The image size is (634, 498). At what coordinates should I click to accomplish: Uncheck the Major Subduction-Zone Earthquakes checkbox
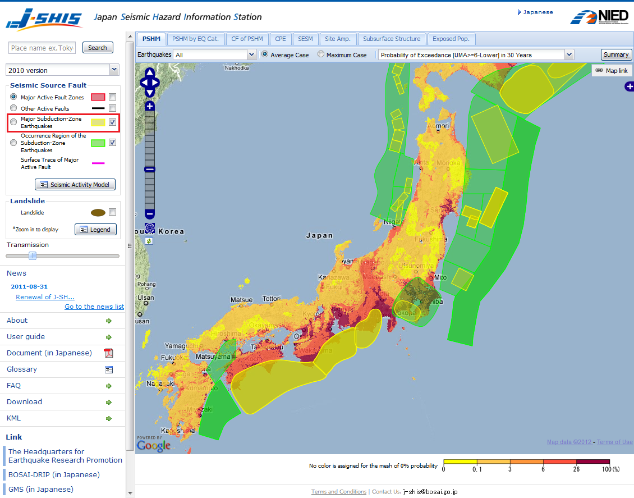(112, 121)
